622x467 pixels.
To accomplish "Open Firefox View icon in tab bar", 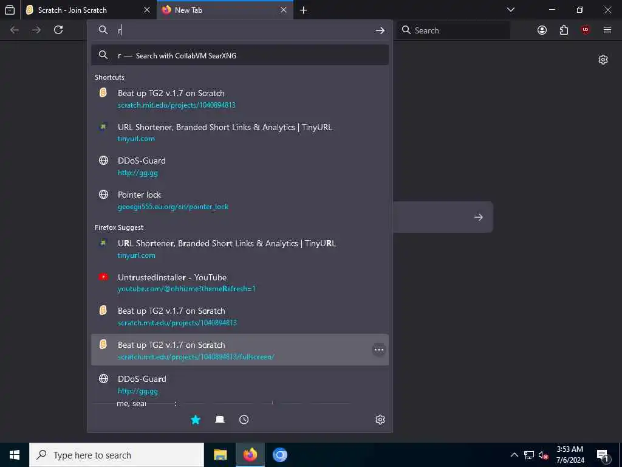I will click(10, 10).
